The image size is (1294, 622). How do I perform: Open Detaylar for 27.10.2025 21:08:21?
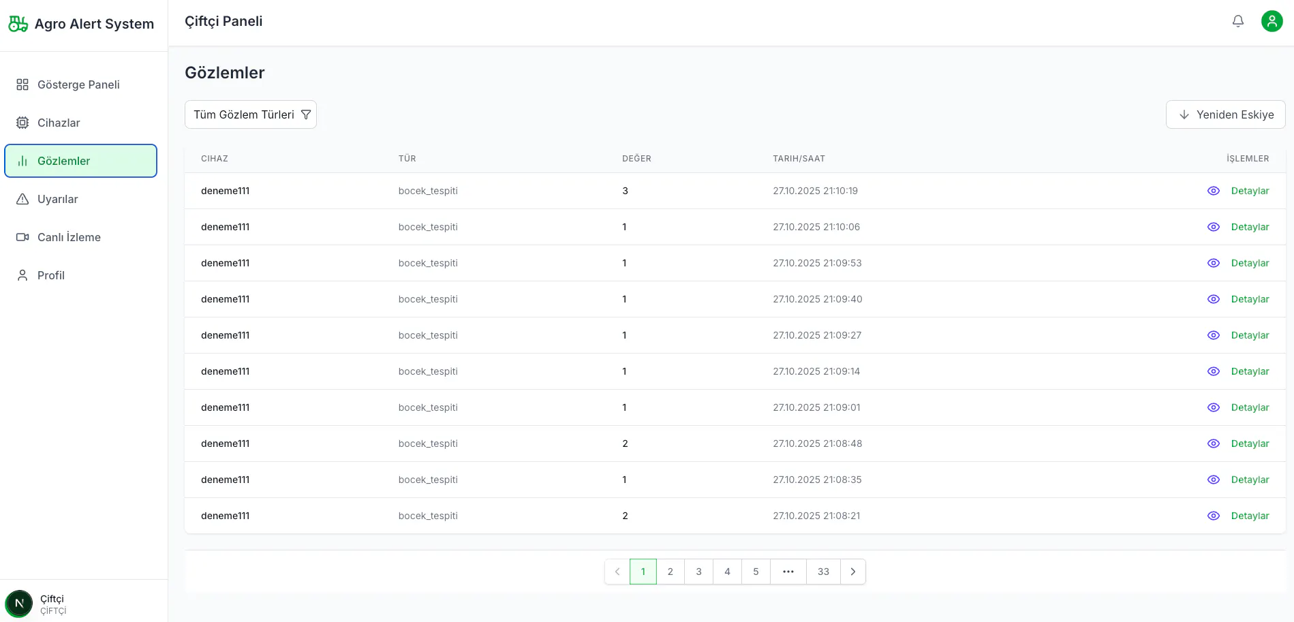coord(1250,516)
